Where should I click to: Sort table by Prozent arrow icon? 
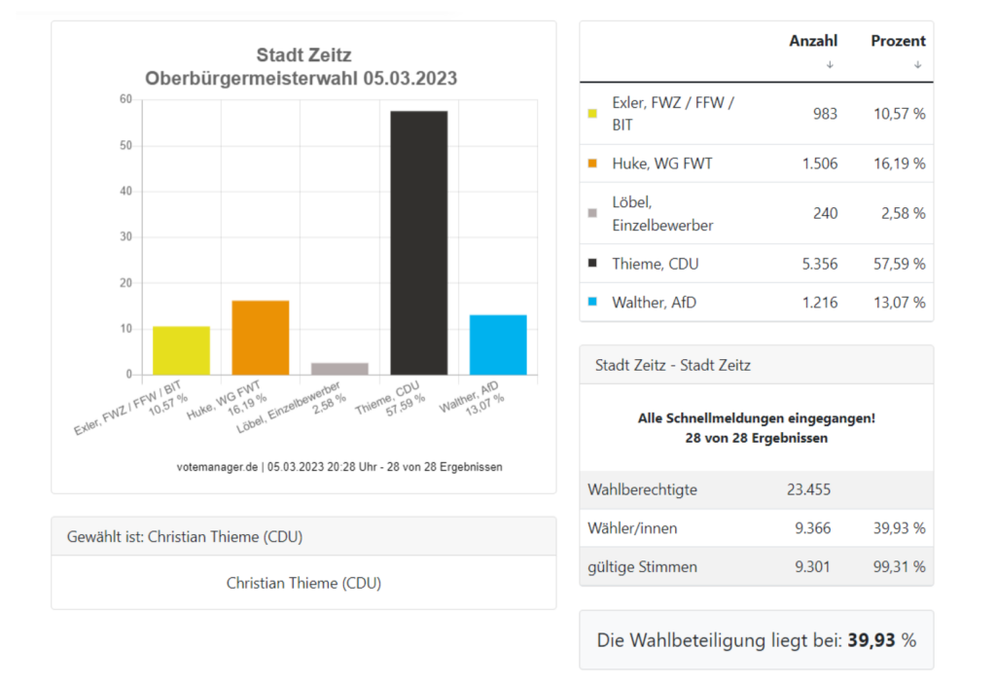(x=916, y=65)
